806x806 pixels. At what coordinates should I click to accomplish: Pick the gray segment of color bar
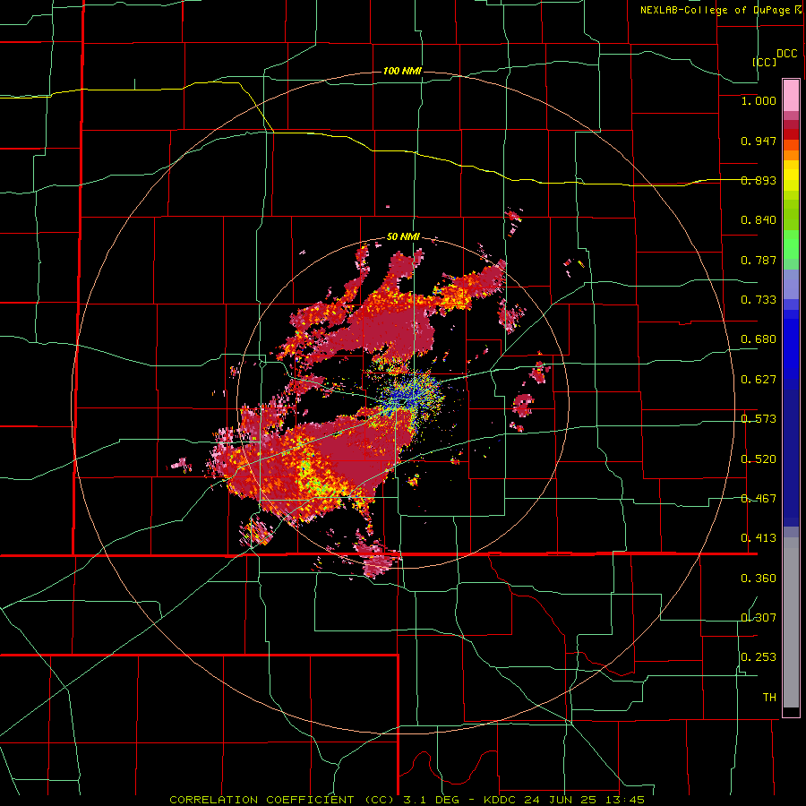(791, 622)
